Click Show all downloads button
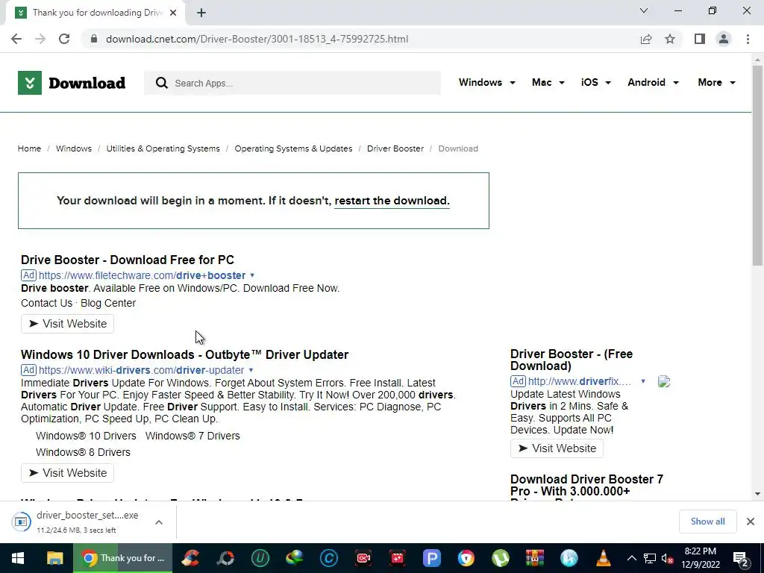The height and width of the screenshot is (573, 764). tap(707, 522)
